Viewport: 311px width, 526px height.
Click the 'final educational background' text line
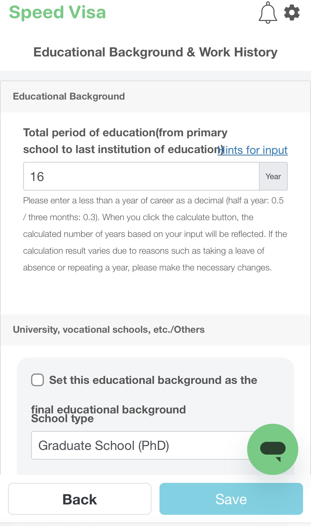(x=108, y=409)
